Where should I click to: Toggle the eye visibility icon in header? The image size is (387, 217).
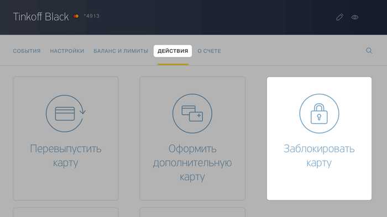[355, 17]
